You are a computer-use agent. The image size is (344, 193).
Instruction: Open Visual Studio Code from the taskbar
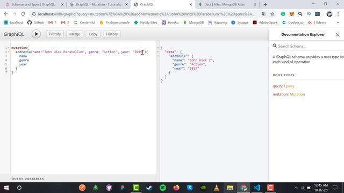tap(257, 188)
